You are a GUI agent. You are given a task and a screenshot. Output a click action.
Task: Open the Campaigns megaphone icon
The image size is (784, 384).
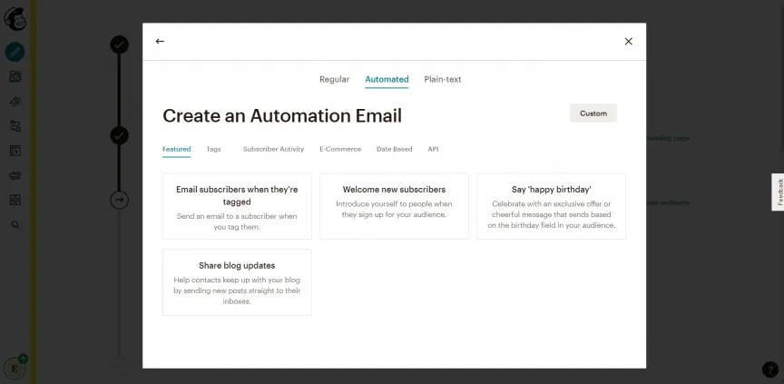coord(15,101)
